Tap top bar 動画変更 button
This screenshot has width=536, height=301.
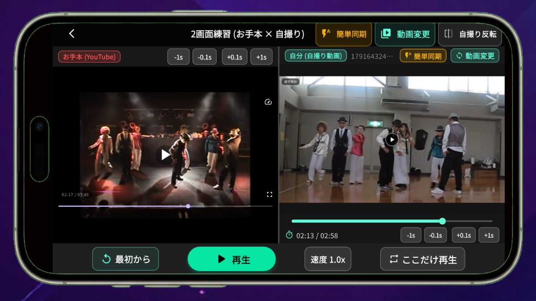405,34
